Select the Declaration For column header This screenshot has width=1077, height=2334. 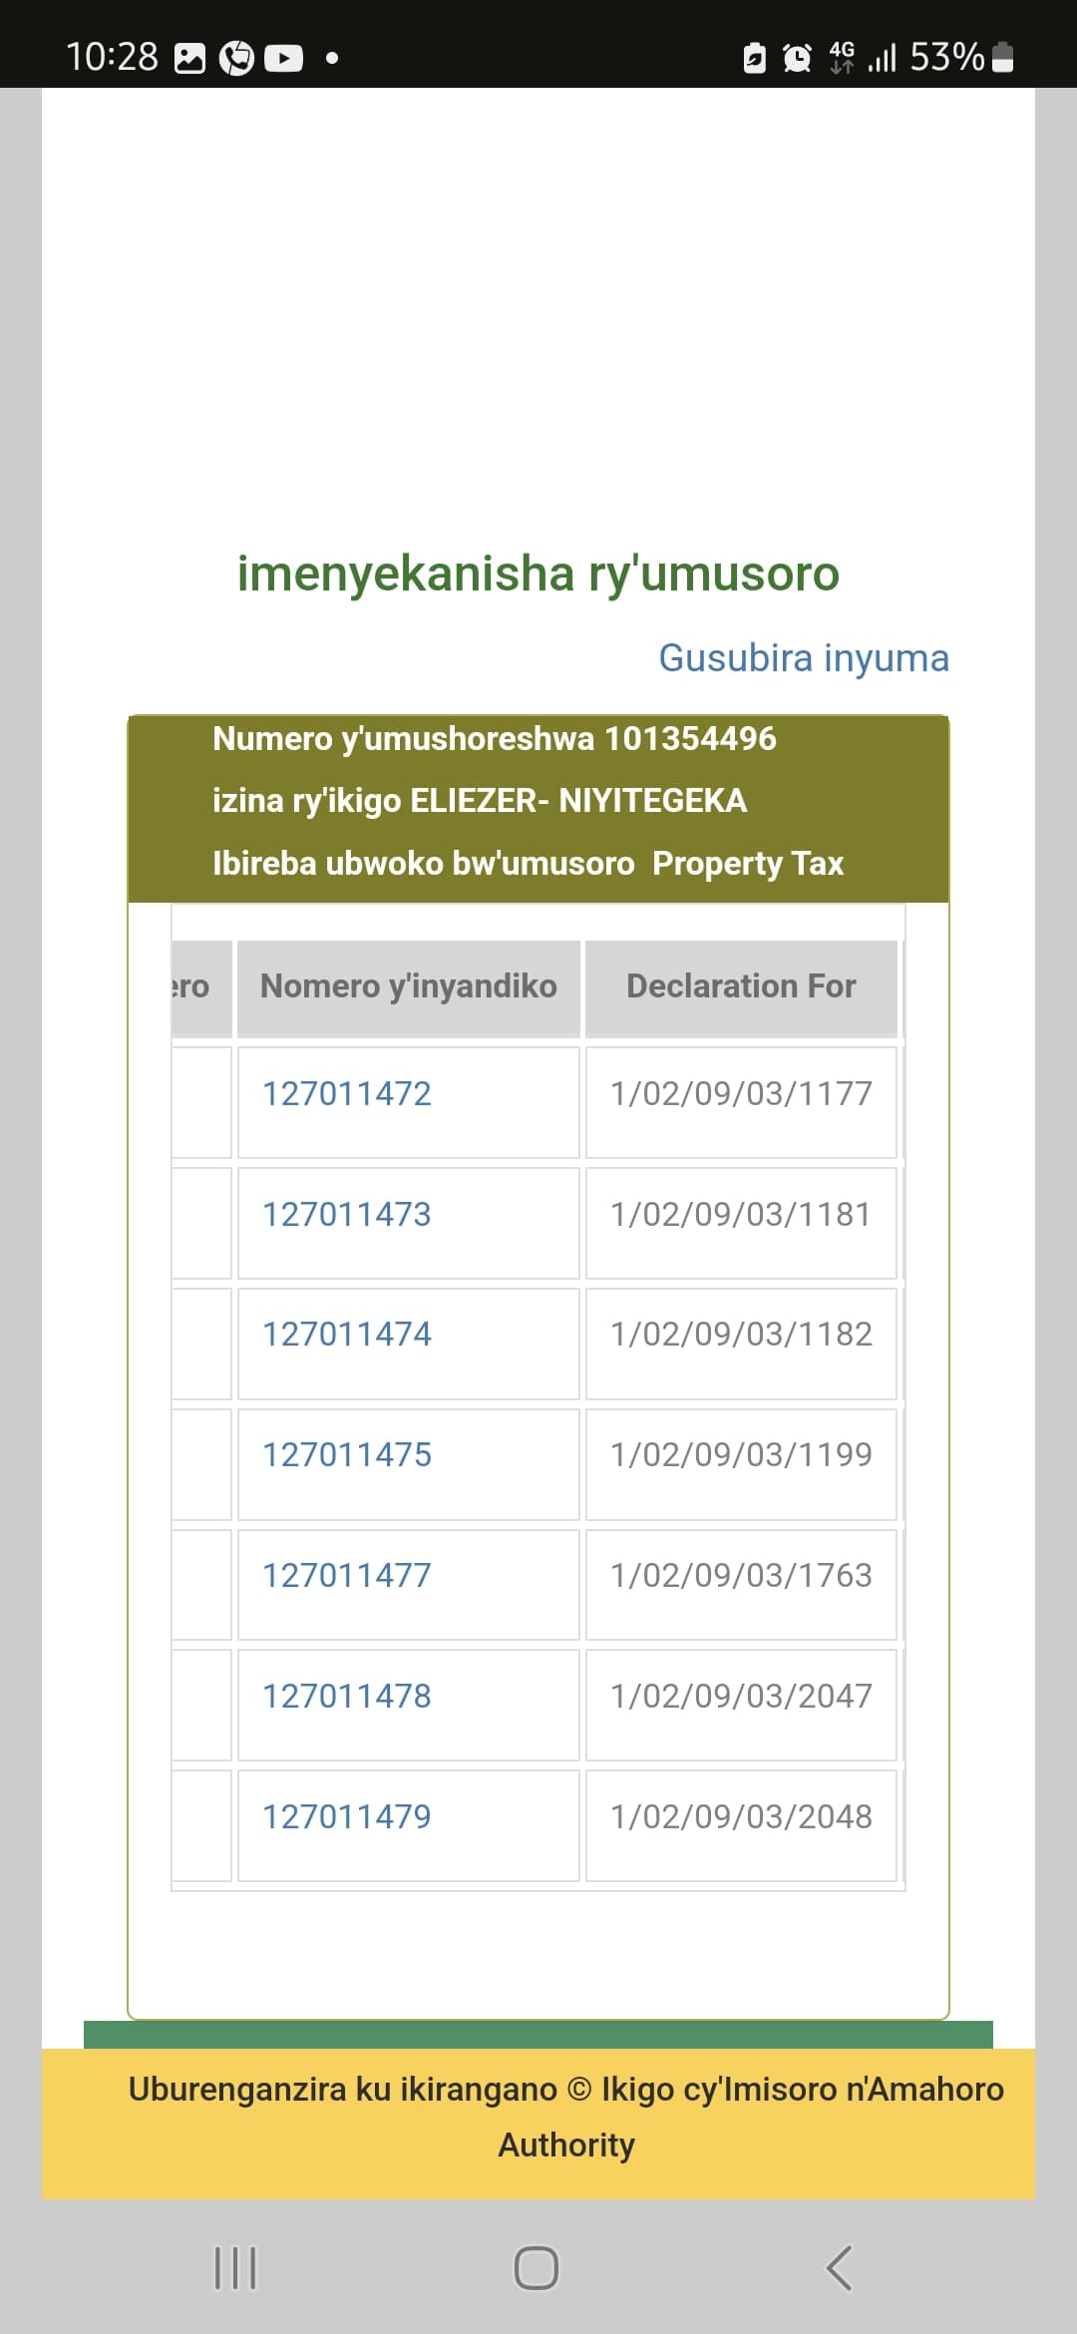click(741, 987)
